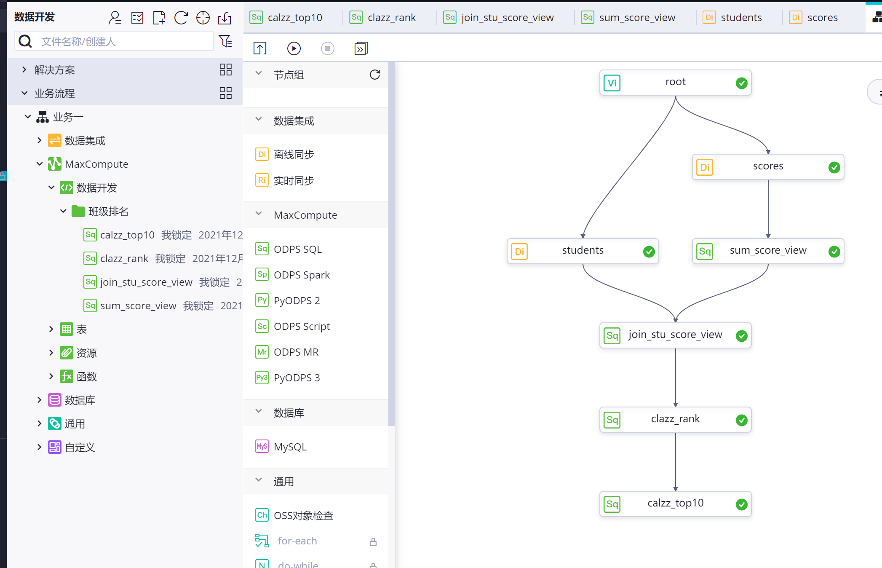The height and width of the screenshot is (568, 882).
Task: Collapse the 通用 palette section
Action: click(x=259, y=480)
